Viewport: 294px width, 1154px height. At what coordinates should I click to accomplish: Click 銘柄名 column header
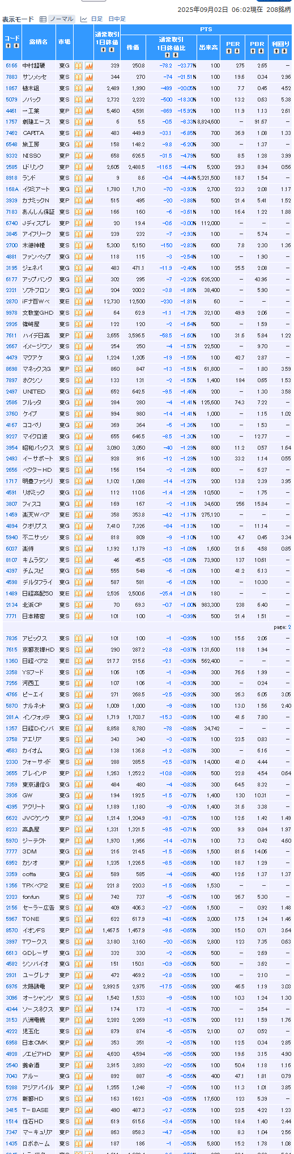39,42
